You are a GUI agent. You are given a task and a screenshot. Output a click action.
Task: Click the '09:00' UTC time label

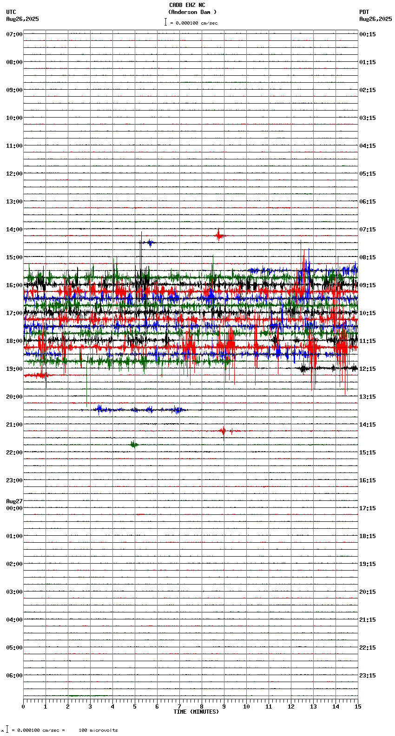coord(14,90)
